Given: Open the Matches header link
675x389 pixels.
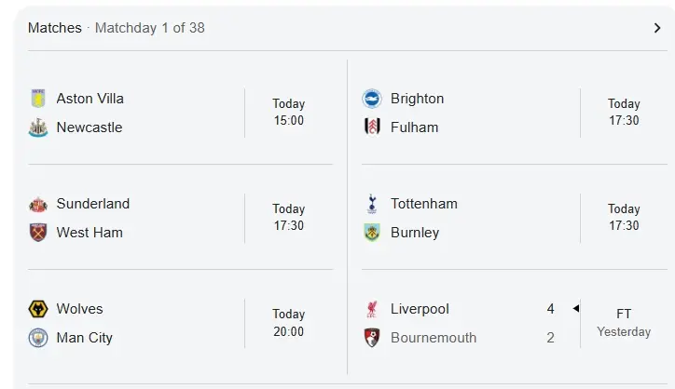Looking at the screenshot, I should click(x=55, y=28).
